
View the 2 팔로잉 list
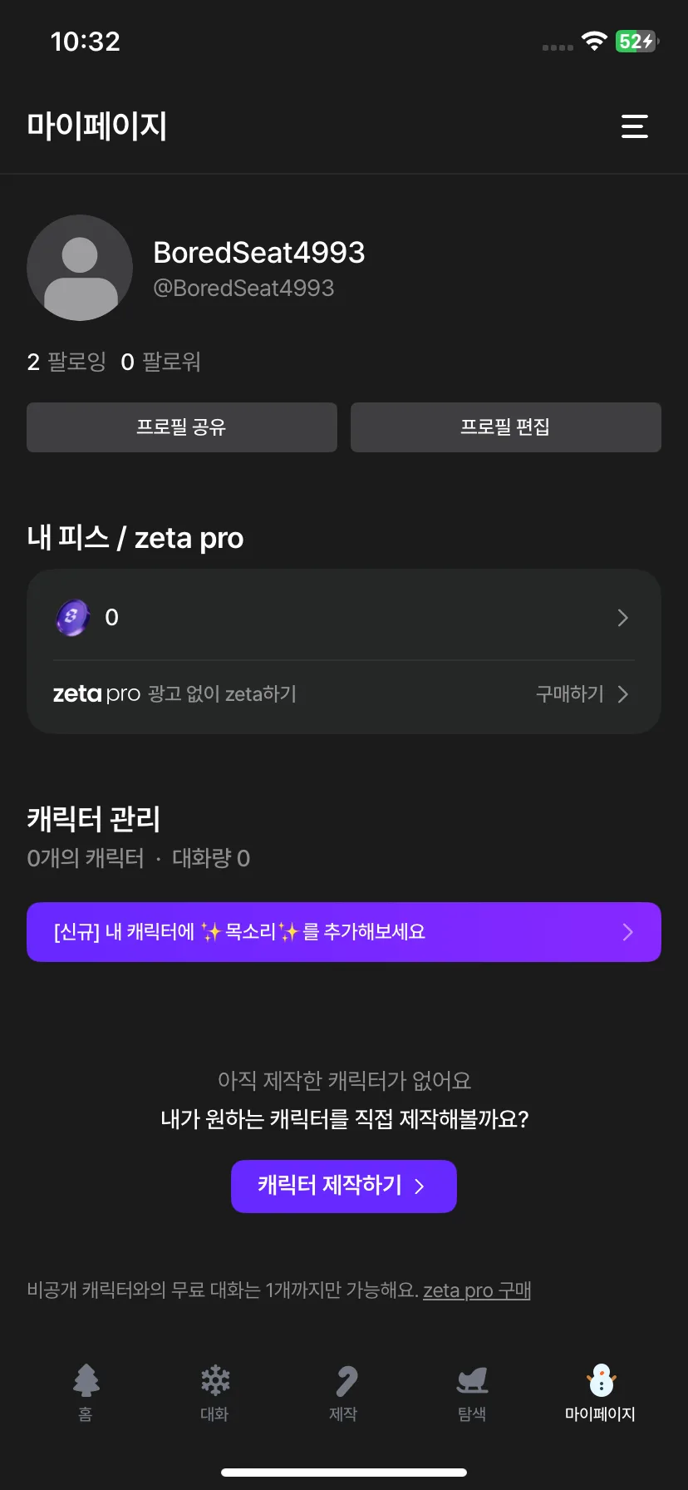(66, 362)
